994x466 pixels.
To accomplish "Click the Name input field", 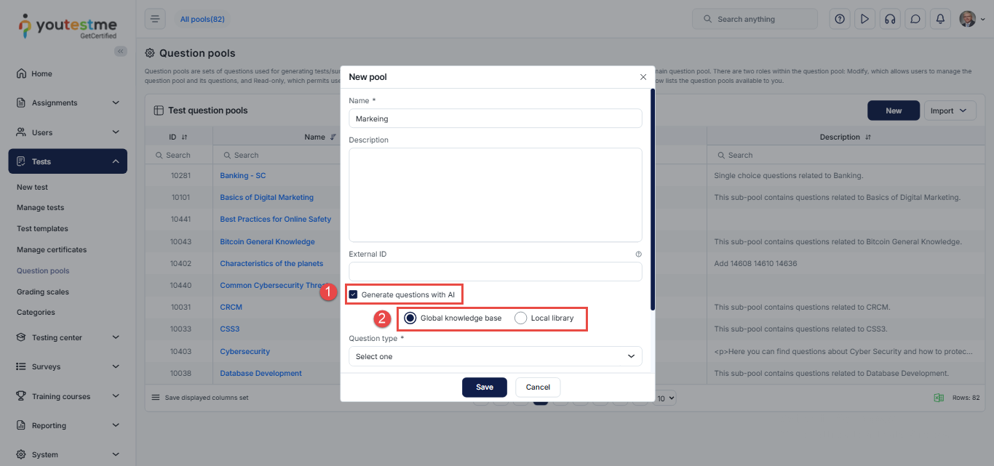I will coord(496,118).
